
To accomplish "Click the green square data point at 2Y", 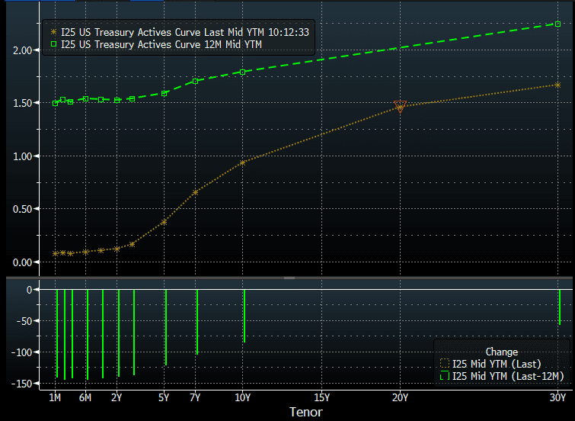I will 117,100.
